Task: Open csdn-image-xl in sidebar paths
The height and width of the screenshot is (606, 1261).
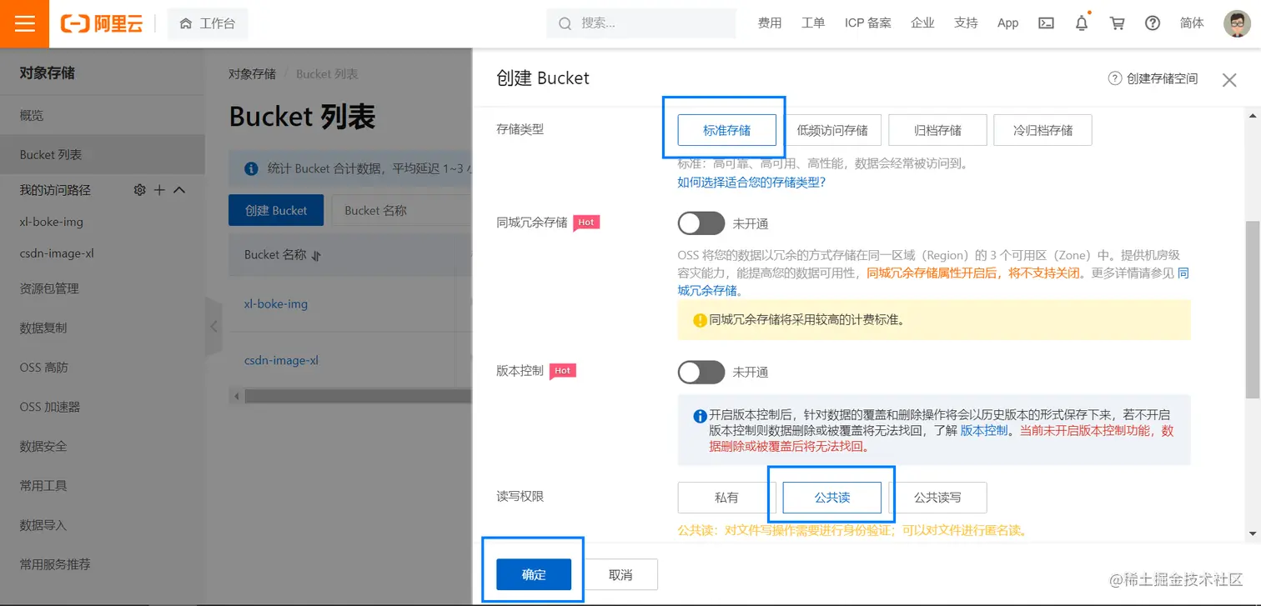Action: (57, 253)
